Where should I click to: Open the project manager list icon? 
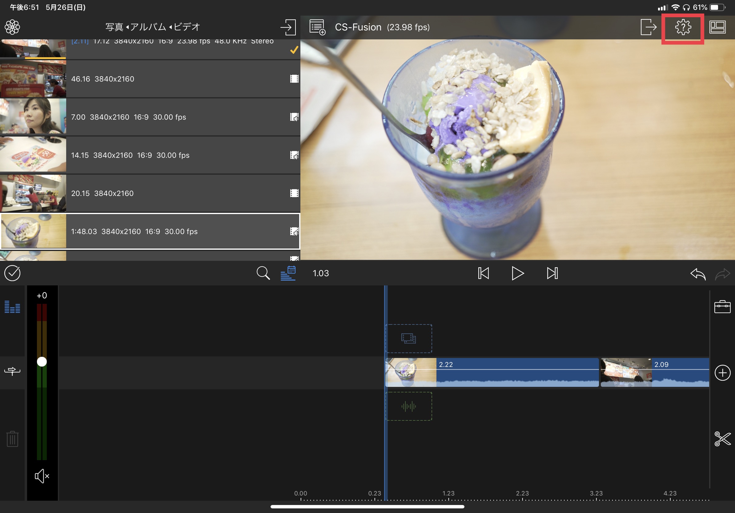(317, 27)
